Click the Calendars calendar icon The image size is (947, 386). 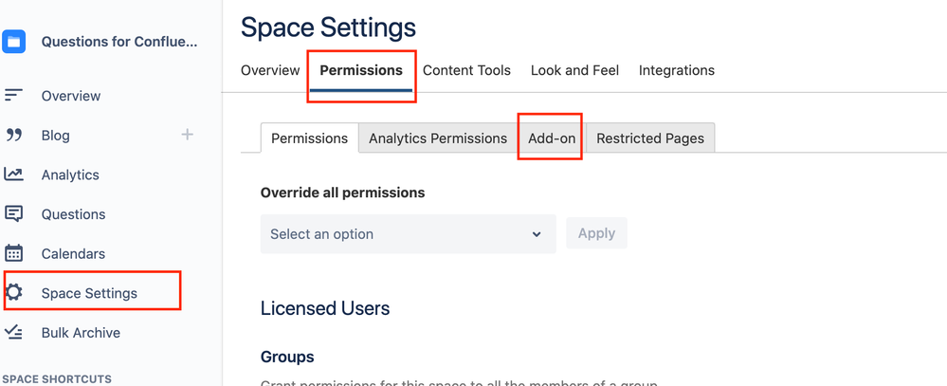tap(13, 253)
